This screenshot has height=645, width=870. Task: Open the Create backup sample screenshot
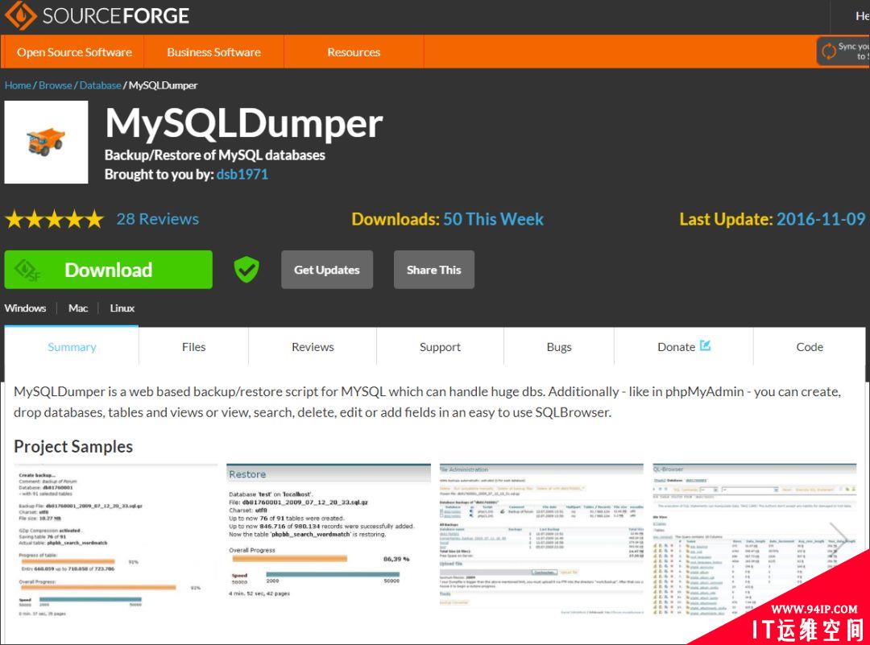pyautogui.click(x=115, y=540)
